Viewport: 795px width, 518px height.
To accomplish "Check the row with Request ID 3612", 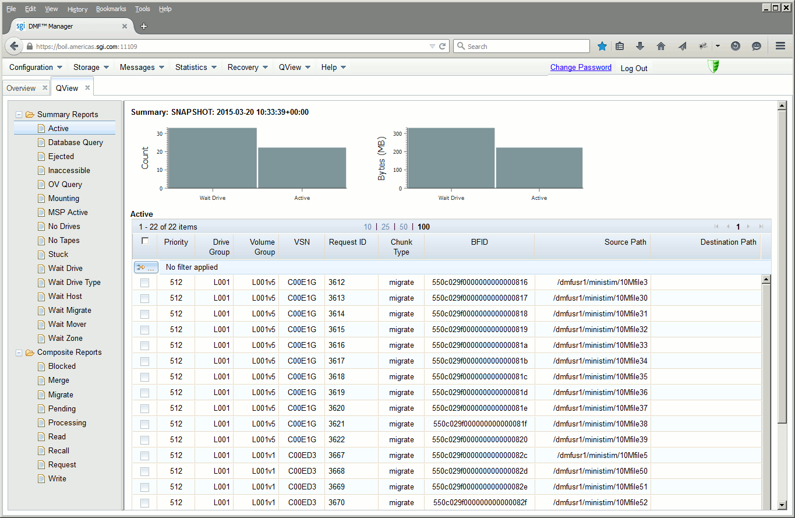I will coord(144,283).
